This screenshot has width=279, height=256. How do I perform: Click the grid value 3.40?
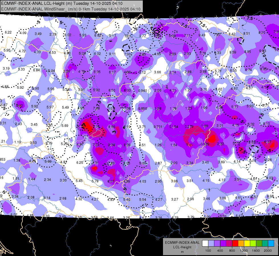[x=205, y=162]
